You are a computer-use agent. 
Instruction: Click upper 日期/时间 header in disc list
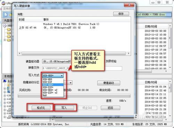tap(151, 27)
